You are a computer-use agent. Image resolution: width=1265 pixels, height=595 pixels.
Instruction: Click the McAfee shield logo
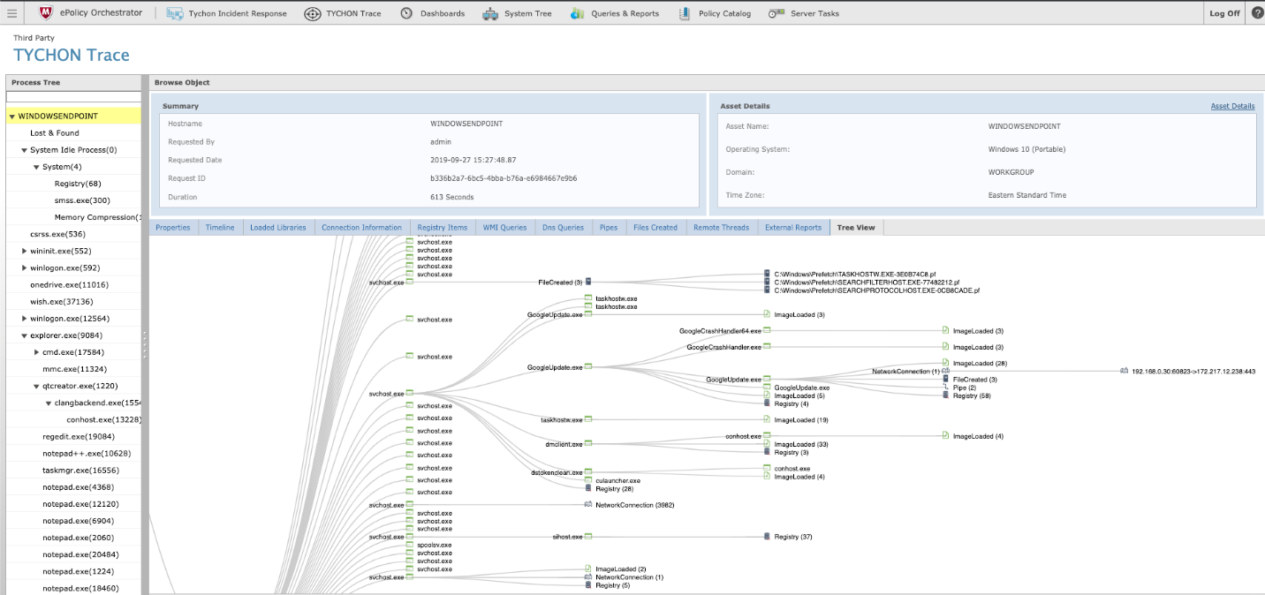[45, 13]
